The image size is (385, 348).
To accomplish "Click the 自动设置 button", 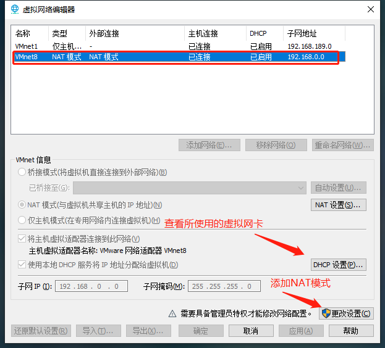I will tap(339, 188).
